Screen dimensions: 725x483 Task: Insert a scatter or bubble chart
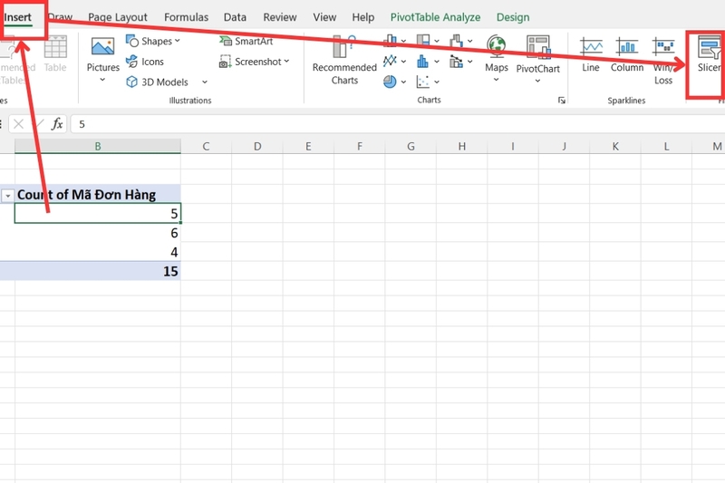(x=423, y=82)
